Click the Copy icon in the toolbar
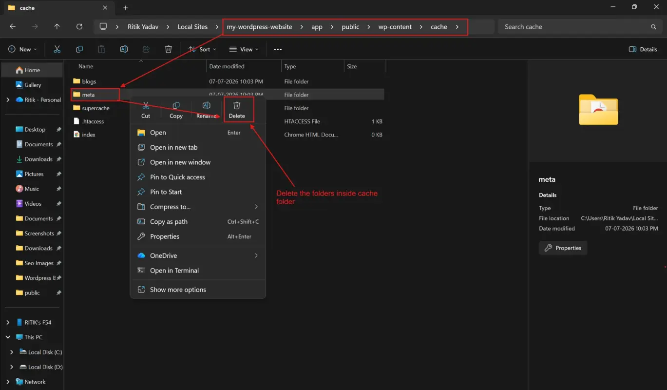The width and height of the screenshot is (667, 390). pos(79,49)
